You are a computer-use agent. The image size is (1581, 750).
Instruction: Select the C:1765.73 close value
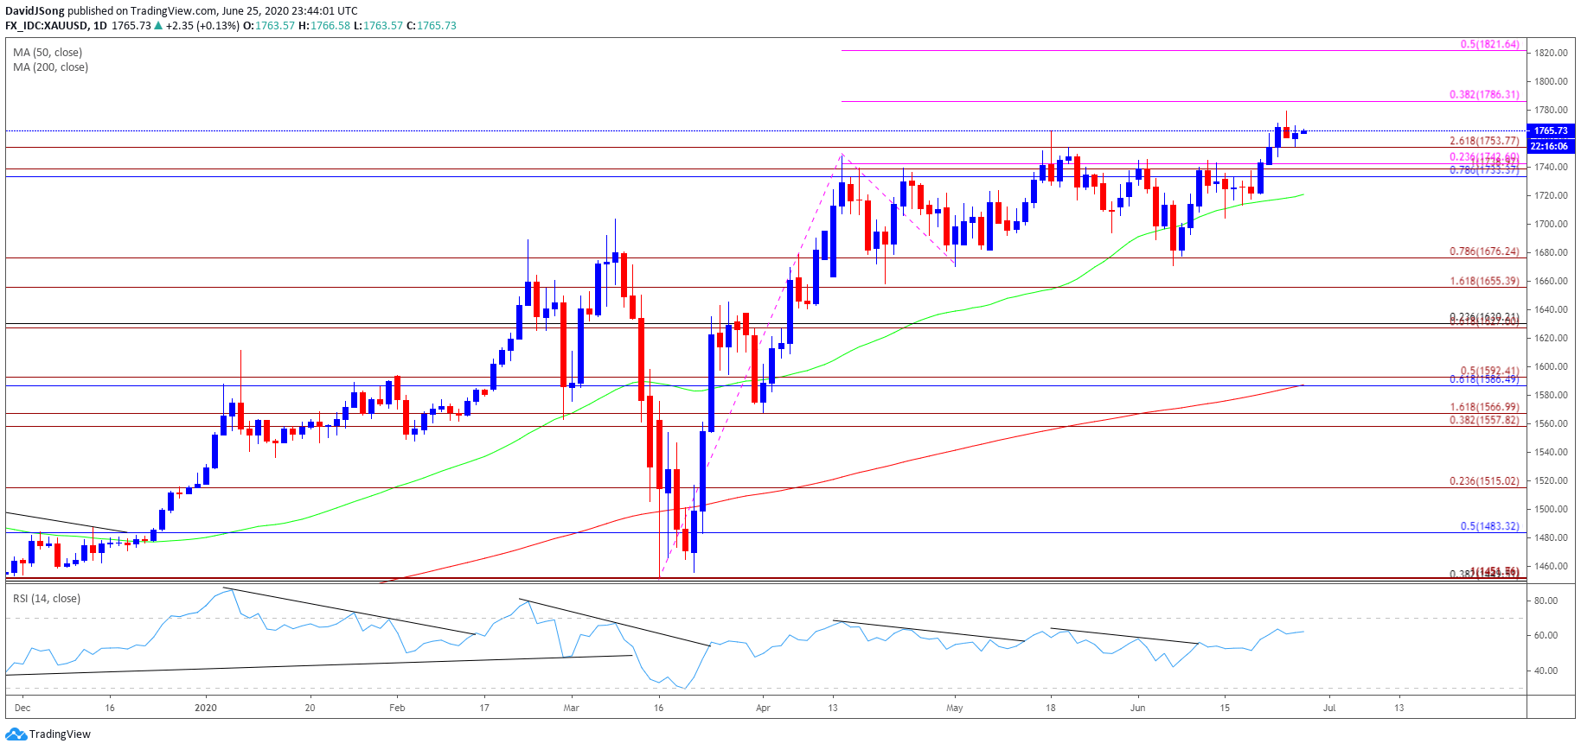click(x=432, y=26)
